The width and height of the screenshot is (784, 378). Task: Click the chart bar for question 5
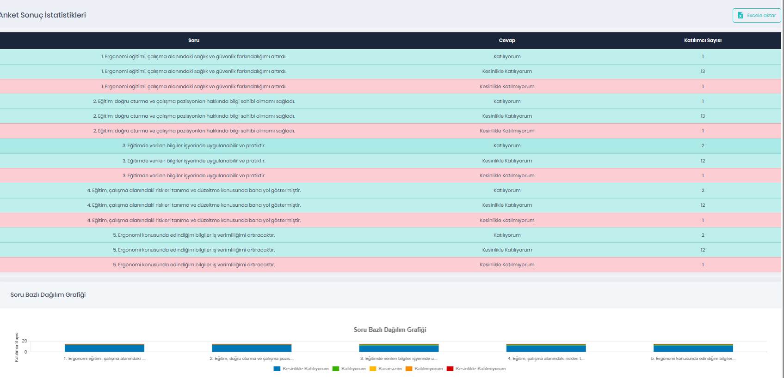(693, 348)
